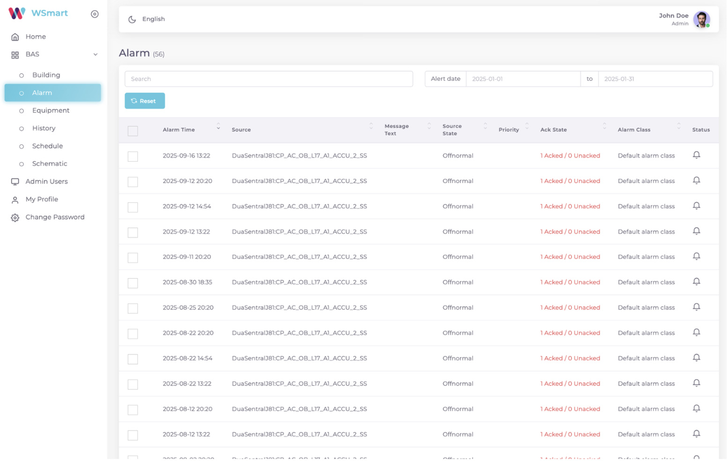Sort by Source column arrows
The height and width of the screenshot is (461, 727).
tap(371, 126)
